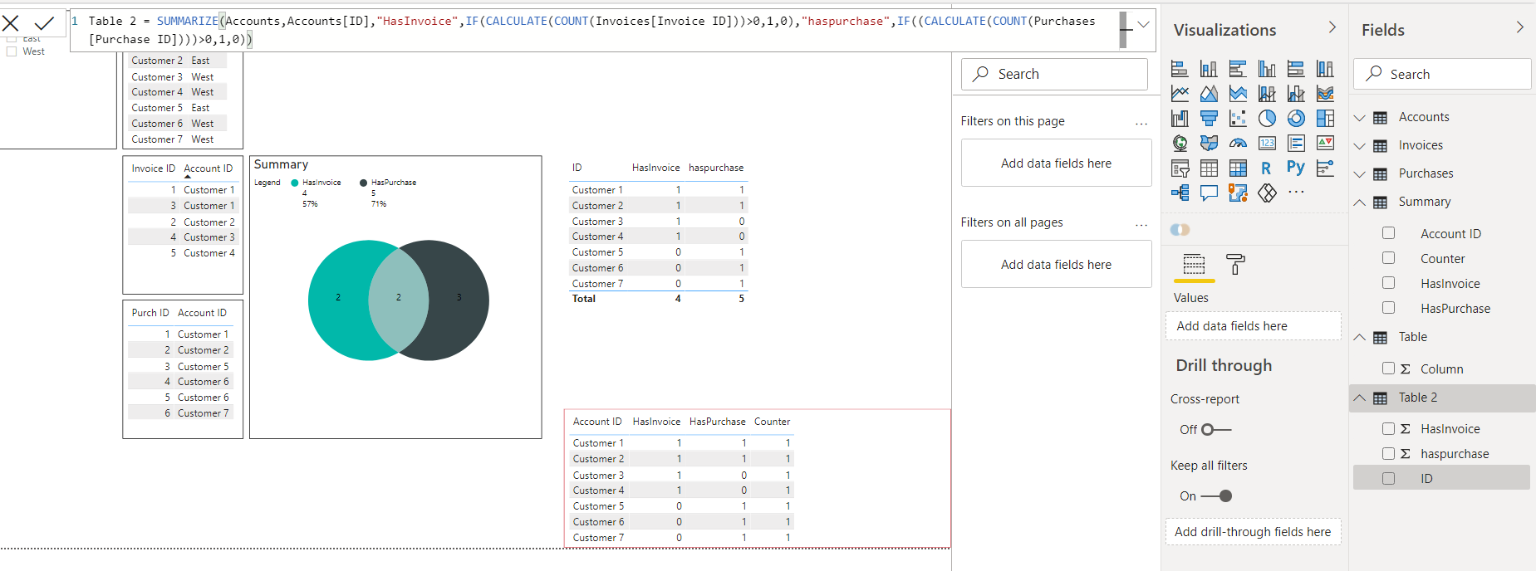Image resolution: width=1536 pixels, height=571 pixels.
Task: Sort by the Purch ID column header
Action: pyautogui.click(x=150, y=313)
